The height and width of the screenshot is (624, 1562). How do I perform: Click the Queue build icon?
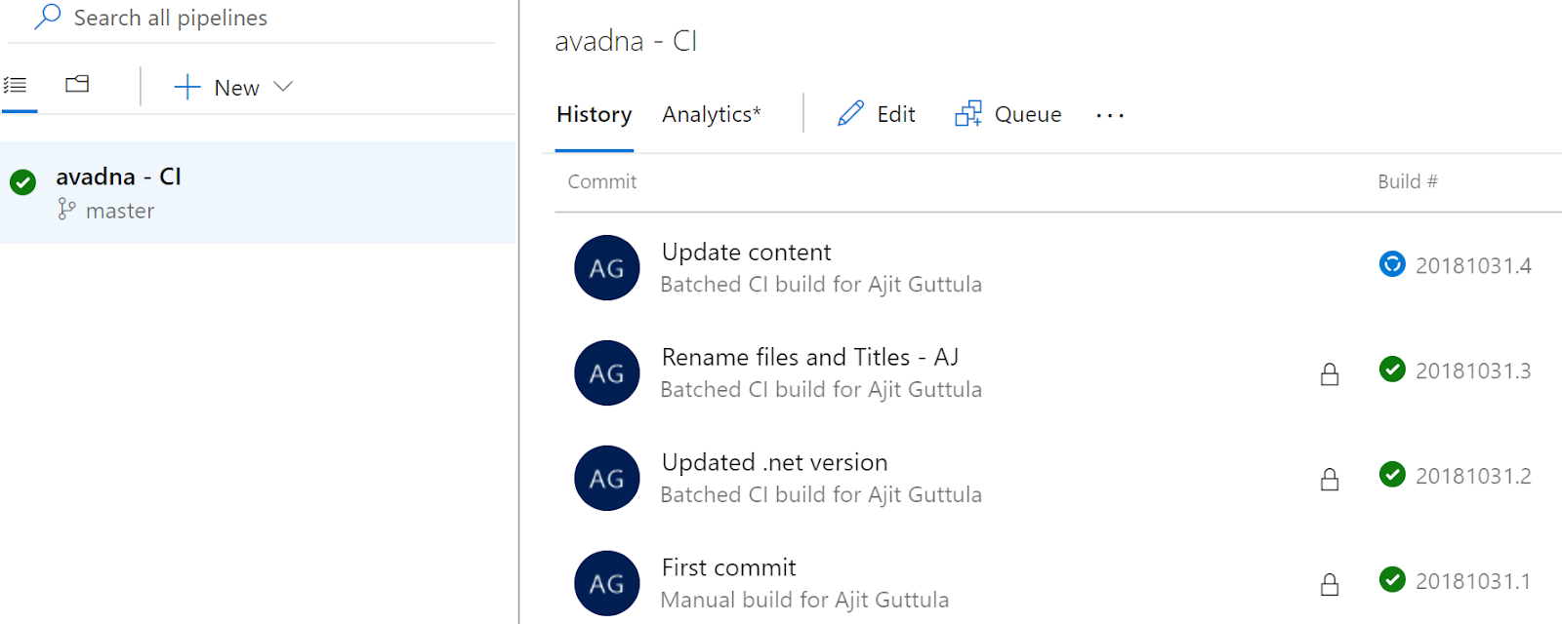967,113
